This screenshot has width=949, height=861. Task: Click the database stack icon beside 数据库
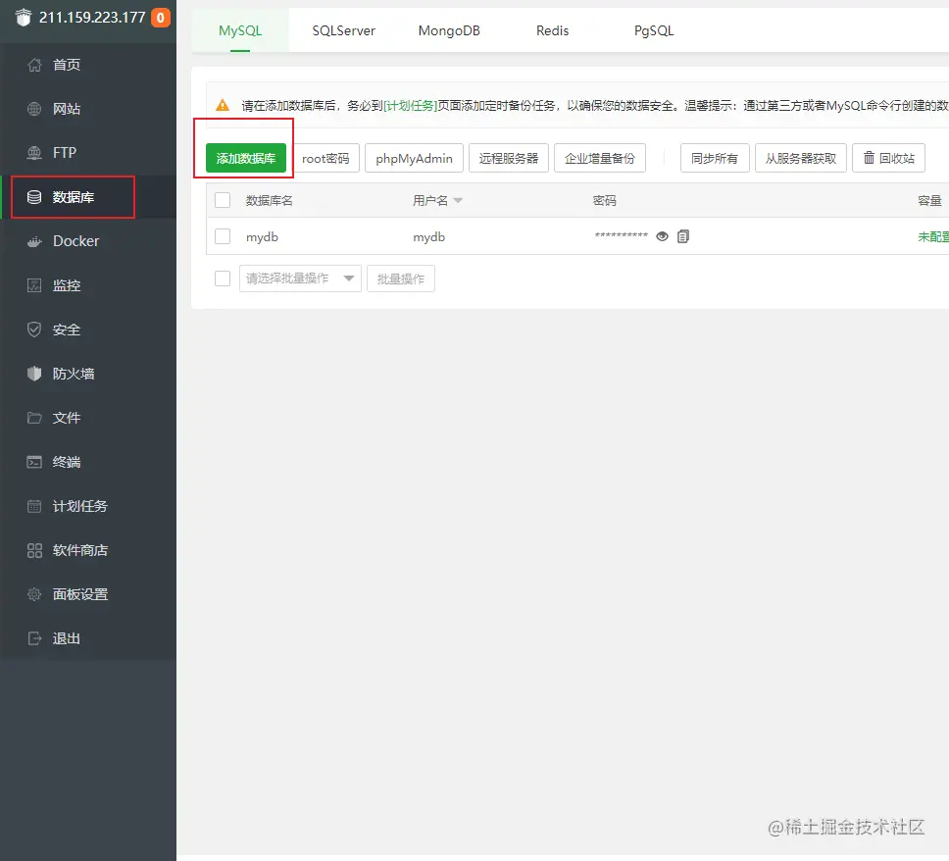coord(34,197)
